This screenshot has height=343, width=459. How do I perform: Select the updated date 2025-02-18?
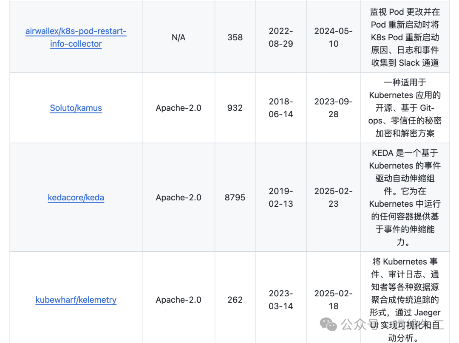(x=334, y=300)
